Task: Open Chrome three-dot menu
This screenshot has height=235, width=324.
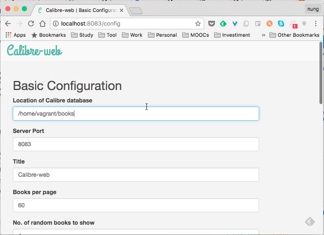Action: click(x=316, y=24)
